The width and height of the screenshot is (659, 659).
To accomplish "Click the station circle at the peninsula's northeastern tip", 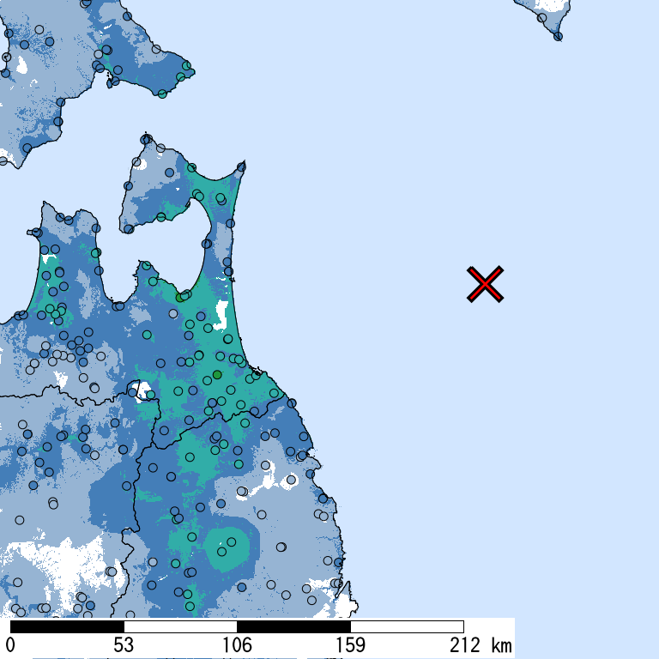I will (241, 166).
